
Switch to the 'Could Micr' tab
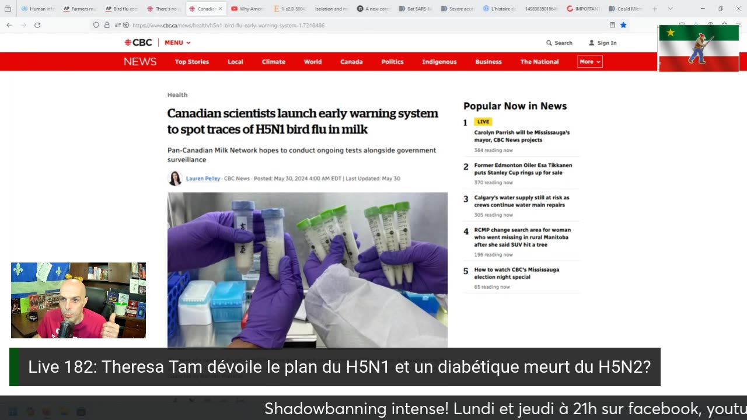pyautogui.click(x=626, y=9)
